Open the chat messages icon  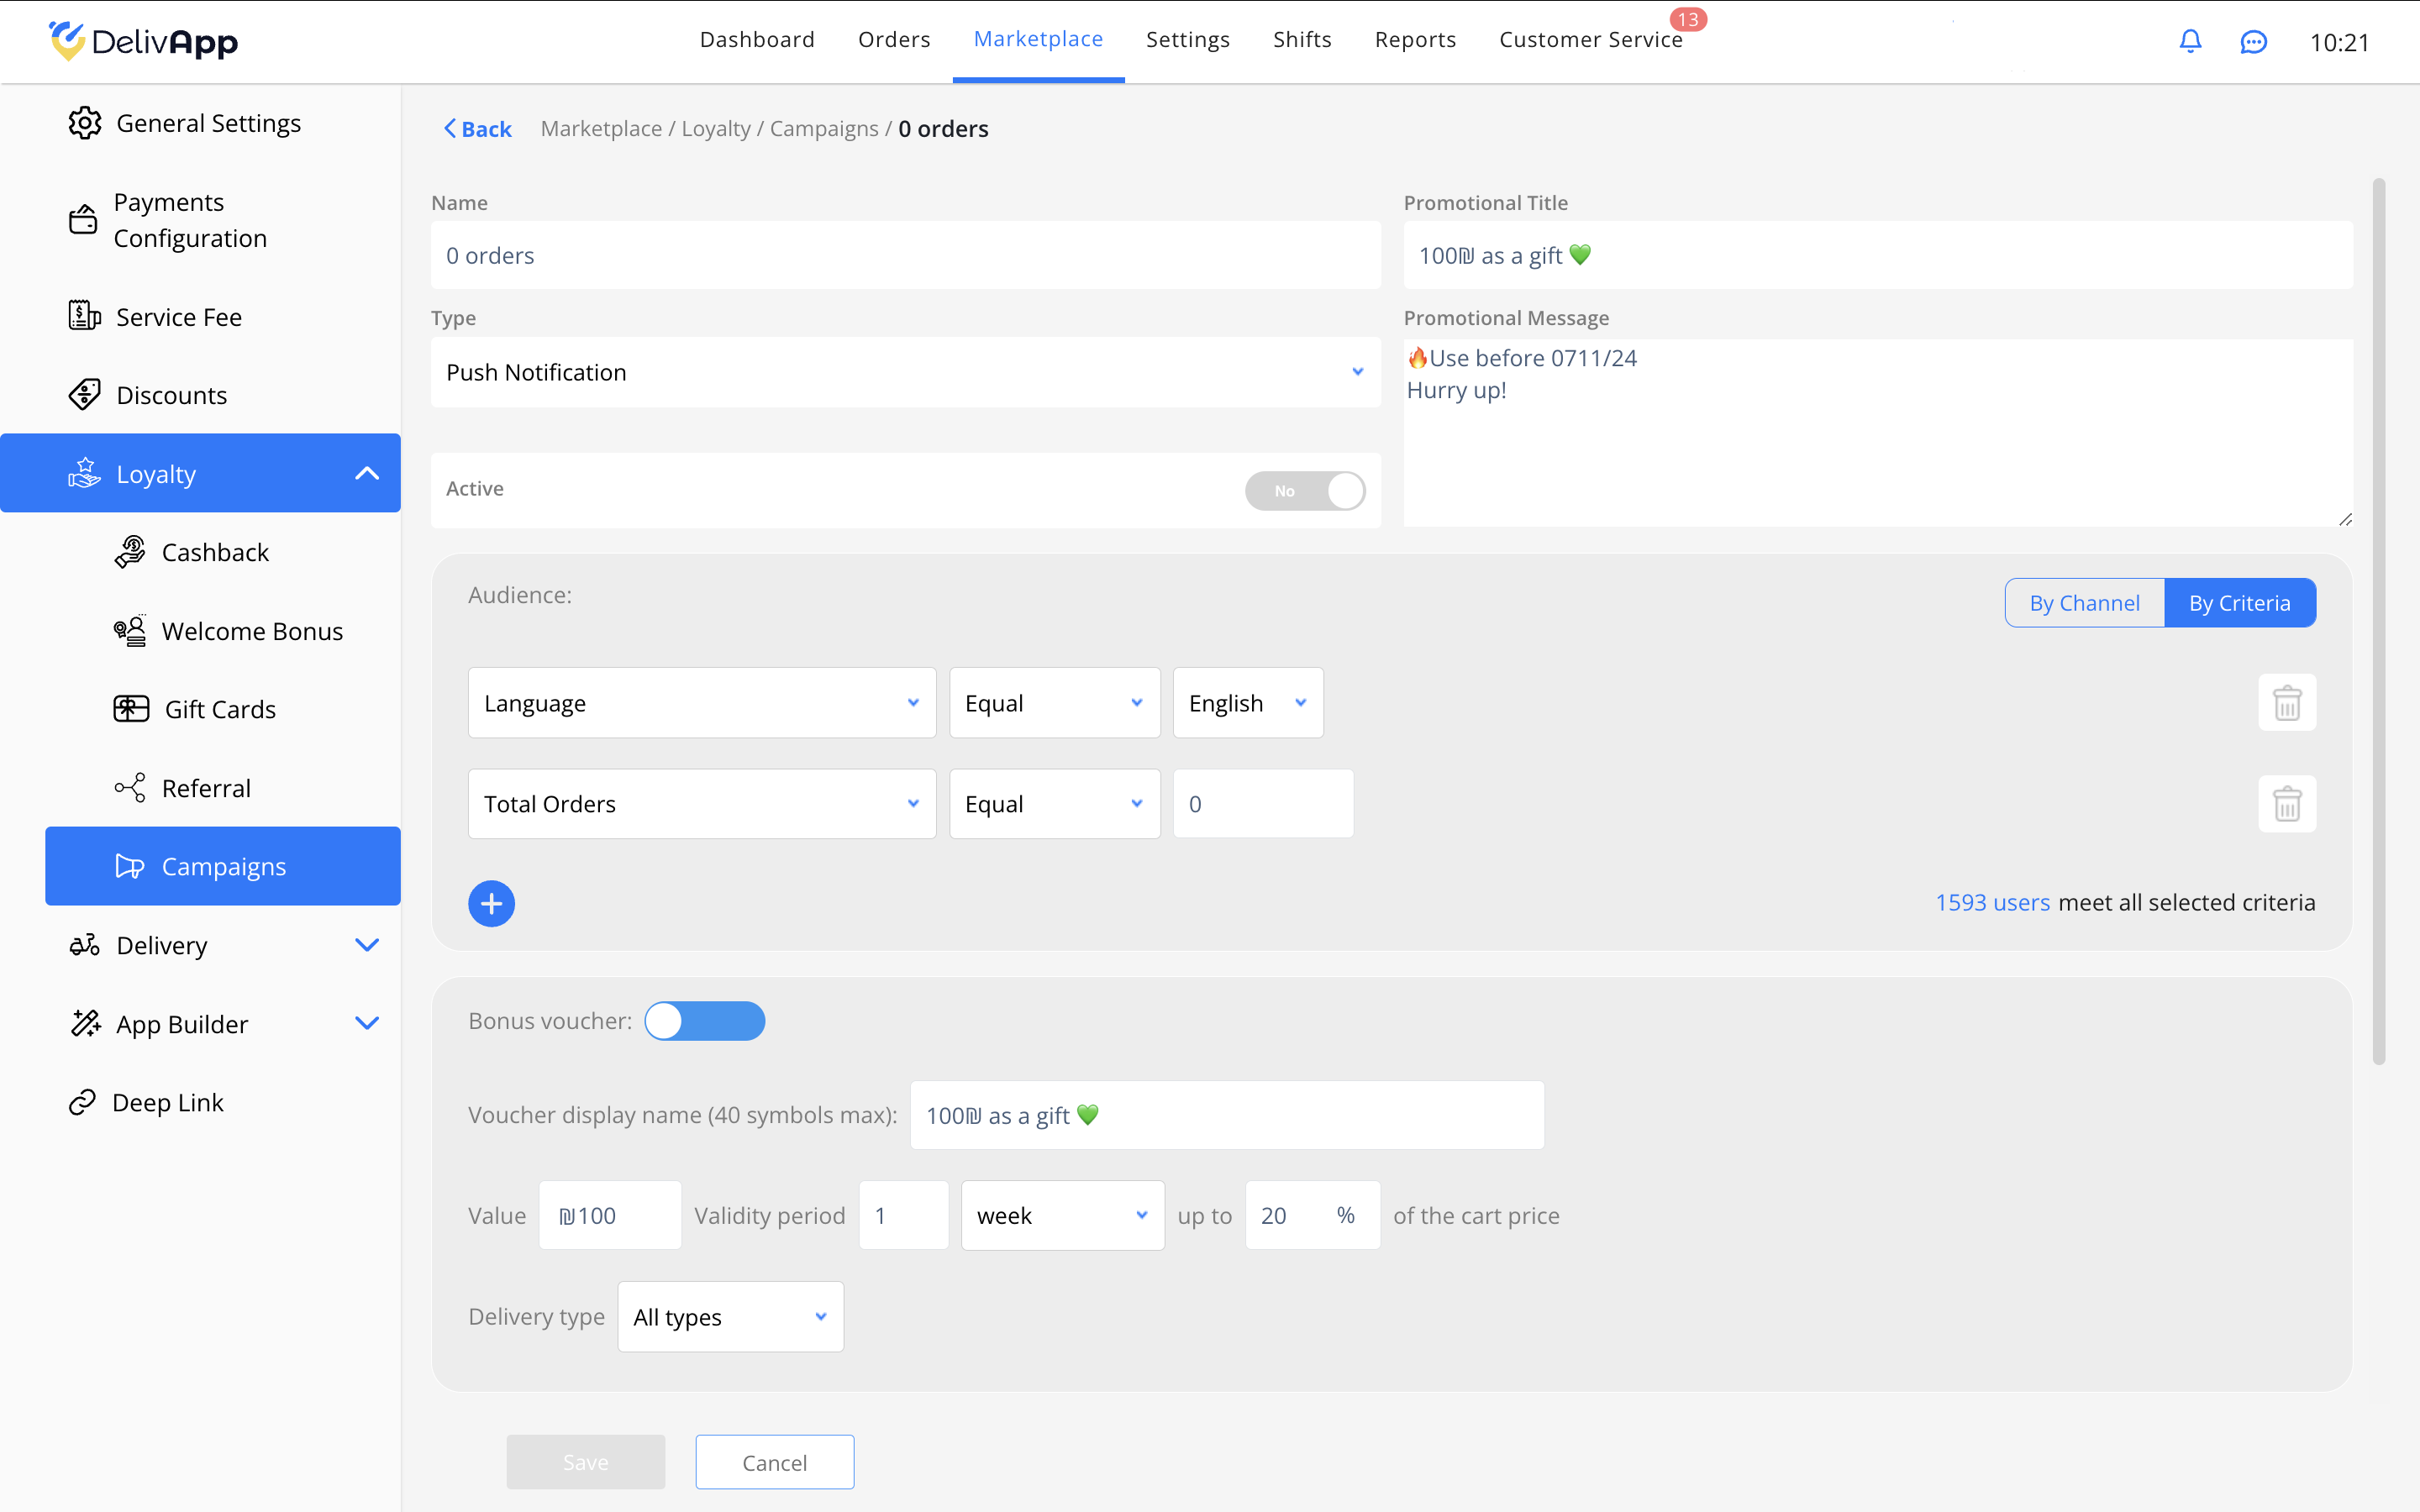click(x=2253, y=42)
